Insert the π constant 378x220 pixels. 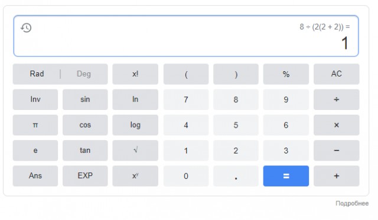35,125
